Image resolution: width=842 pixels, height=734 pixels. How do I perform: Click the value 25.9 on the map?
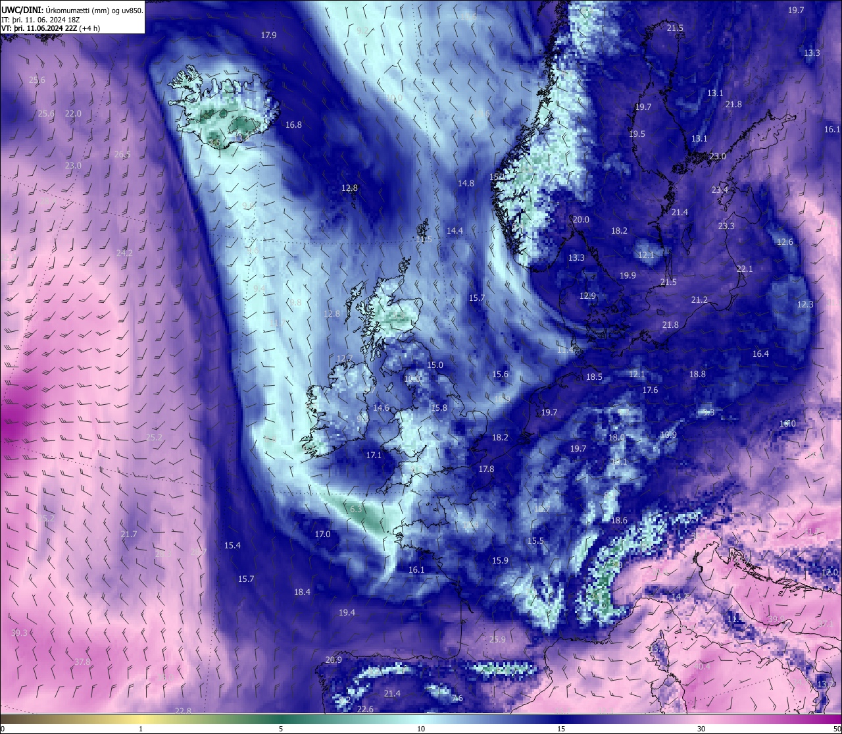pos(497,640)
